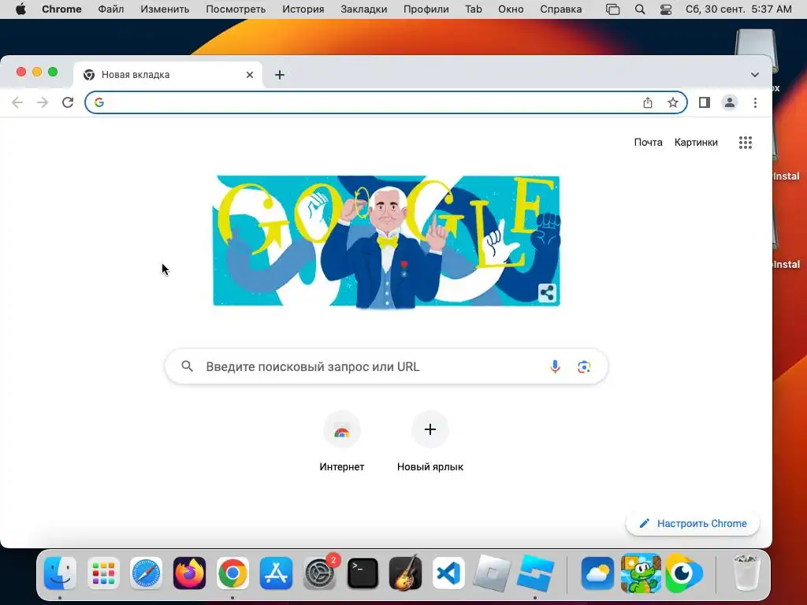Open the Закладки menu

coord(363,9)
